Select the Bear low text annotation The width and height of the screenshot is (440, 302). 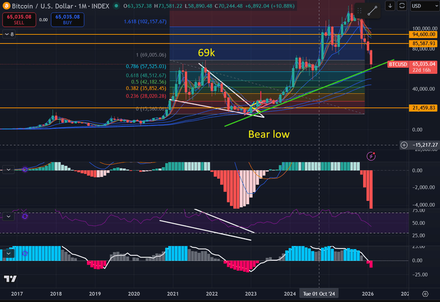269,134
